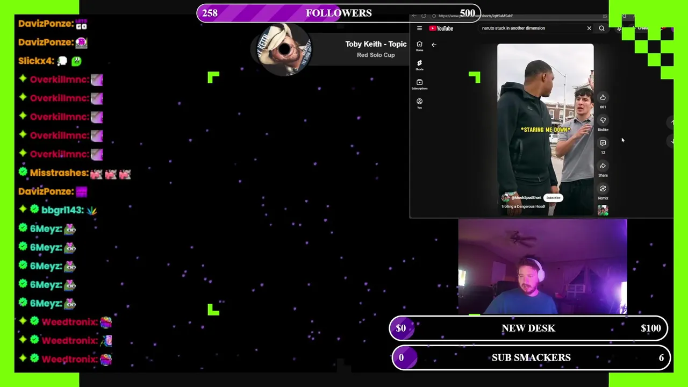Click the 'Toby Keith - Topic' artist text
688x387 pixels.
tap(376, 44)
